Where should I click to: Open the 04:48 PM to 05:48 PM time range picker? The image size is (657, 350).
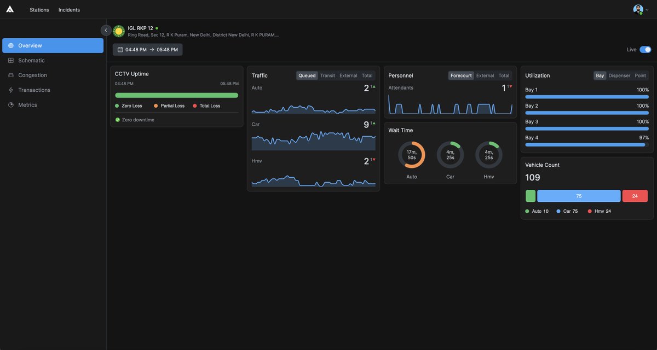pyautogui.click(x=148, y=50)
